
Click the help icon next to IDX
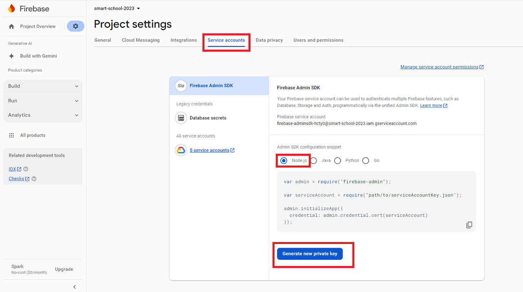[x=26, y=169]
